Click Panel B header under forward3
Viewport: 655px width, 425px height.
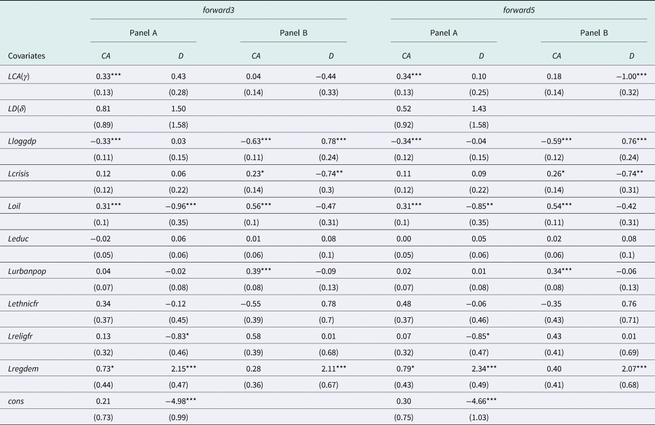point(294,33)
